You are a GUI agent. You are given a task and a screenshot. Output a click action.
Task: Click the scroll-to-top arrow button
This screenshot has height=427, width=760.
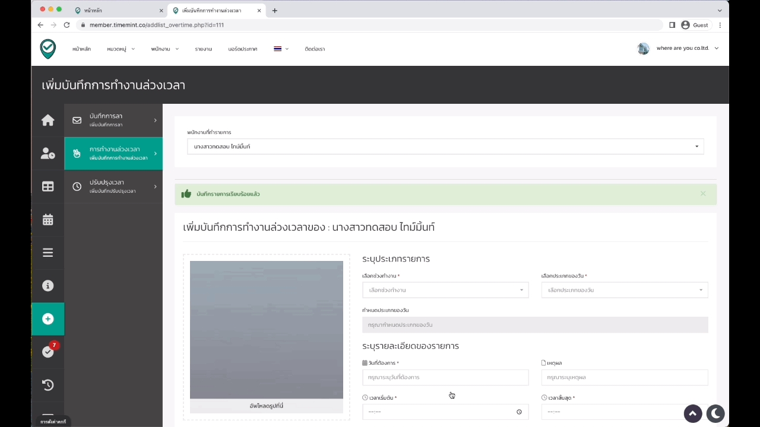(692, 413)
